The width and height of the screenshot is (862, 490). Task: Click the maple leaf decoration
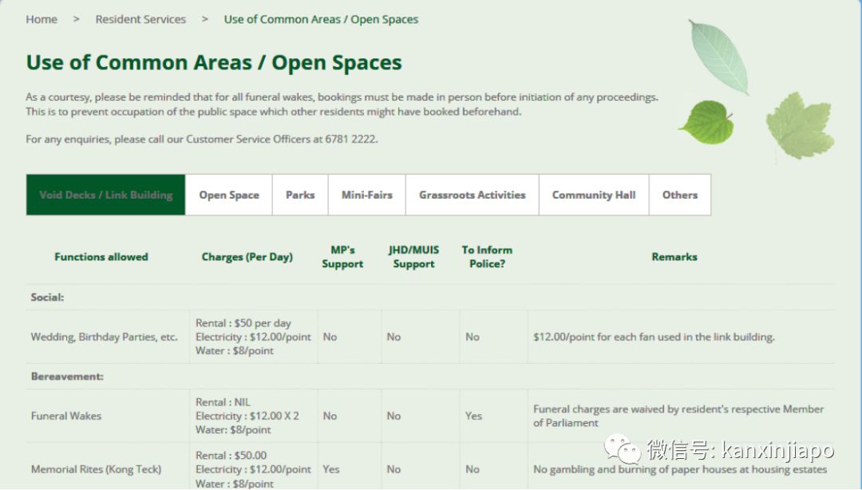click(x=800, y=125)
